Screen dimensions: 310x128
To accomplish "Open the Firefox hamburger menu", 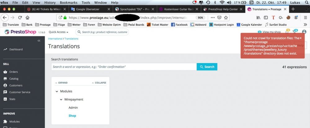I will pos(305,18).
